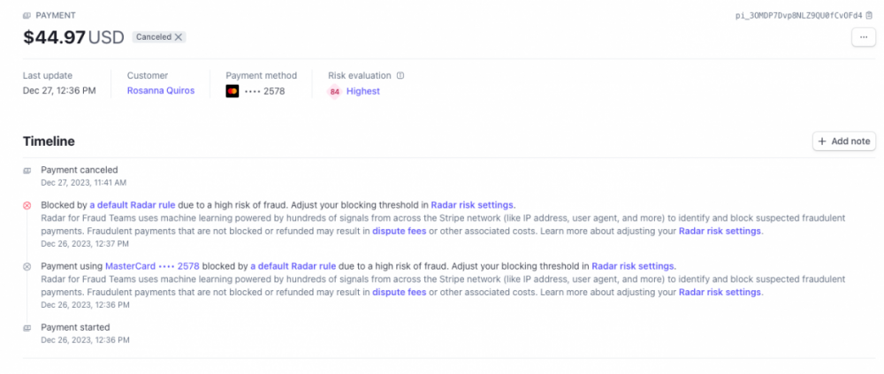884x374 pixels.
Task: Open customer Rosanna Quiros
Action: 161,90
